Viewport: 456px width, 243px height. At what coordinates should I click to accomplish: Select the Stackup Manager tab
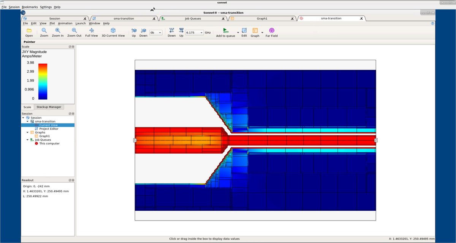coord(49,107)
